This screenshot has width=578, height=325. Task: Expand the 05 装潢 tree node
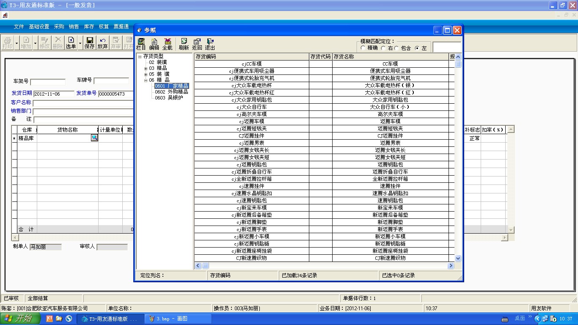coord(146,74)
